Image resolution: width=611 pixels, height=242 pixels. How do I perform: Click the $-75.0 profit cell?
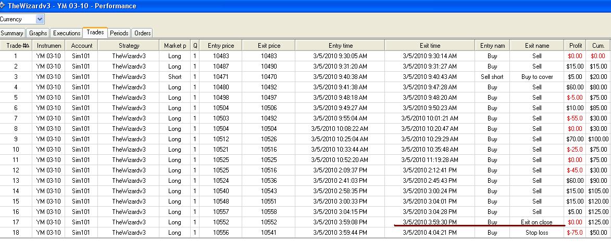[575, 233]
